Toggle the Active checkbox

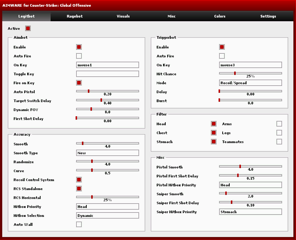pos(28,28)
